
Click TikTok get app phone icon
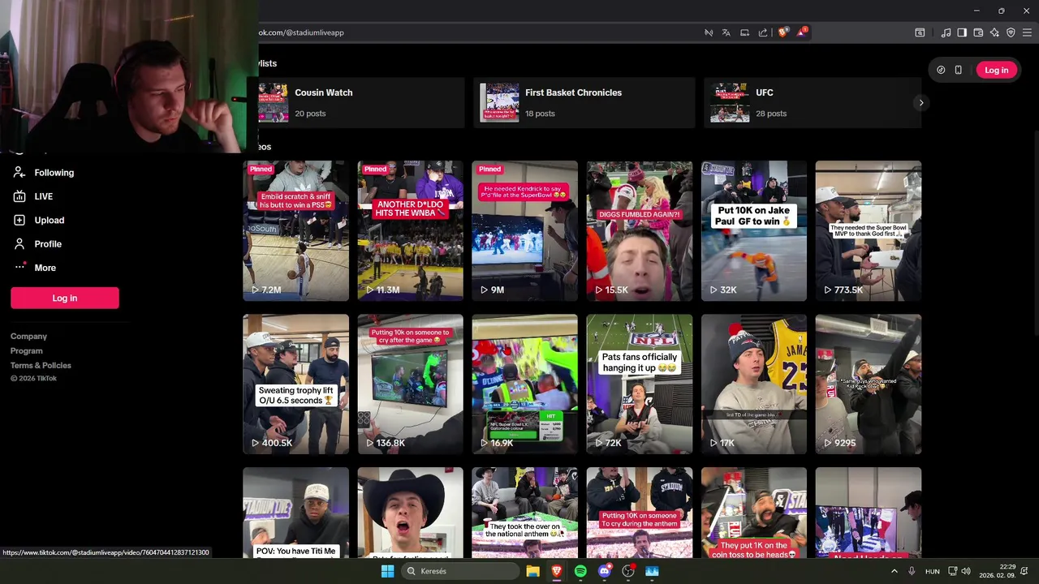click(x=958, y=71)
